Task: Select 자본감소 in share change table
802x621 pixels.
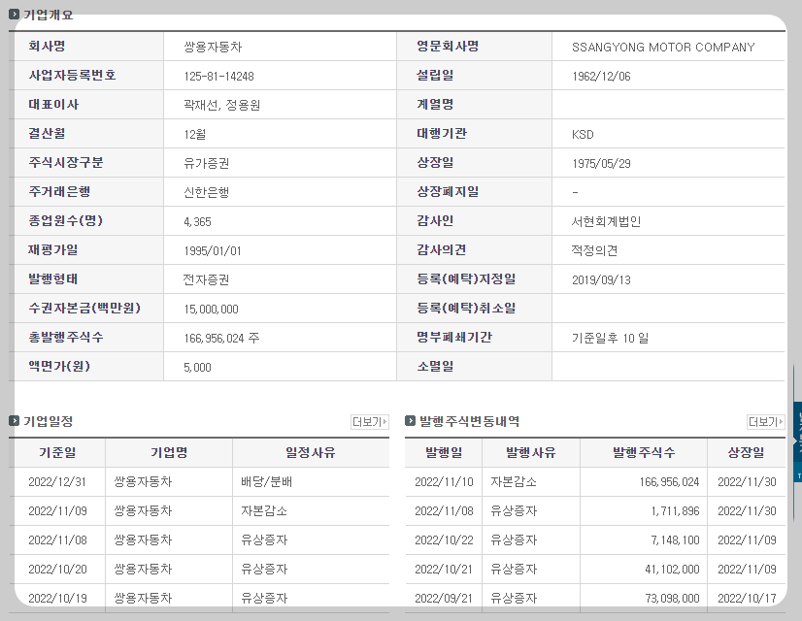Action: pyautogui.click(x=514, y=482)
